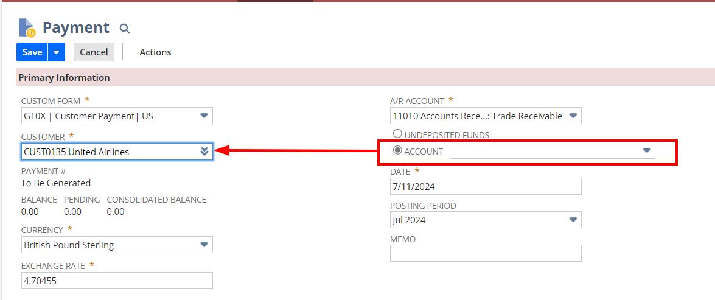Open the Actions menu
The width and height of the screenshot is (715, 300).
pos(155,52)
